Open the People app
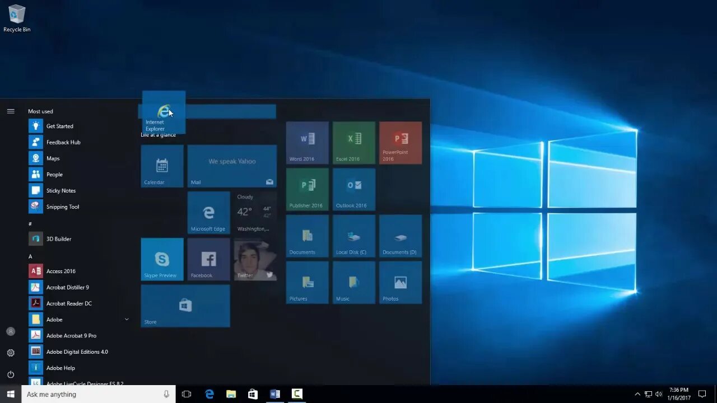 pyautogui.click(x=78, y=175)
